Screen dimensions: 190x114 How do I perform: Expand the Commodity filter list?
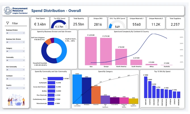click(16, 61)
